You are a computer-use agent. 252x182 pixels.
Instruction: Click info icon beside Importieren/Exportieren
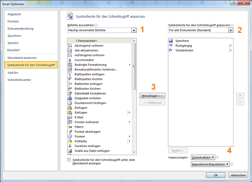tap(232, 164)
